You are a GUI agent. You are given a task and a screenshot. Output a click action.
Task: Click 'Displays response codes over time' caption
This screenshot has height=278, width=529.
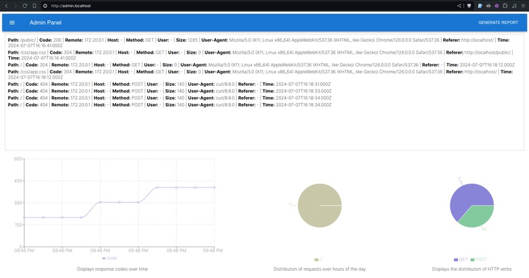(x=112, y=269)
